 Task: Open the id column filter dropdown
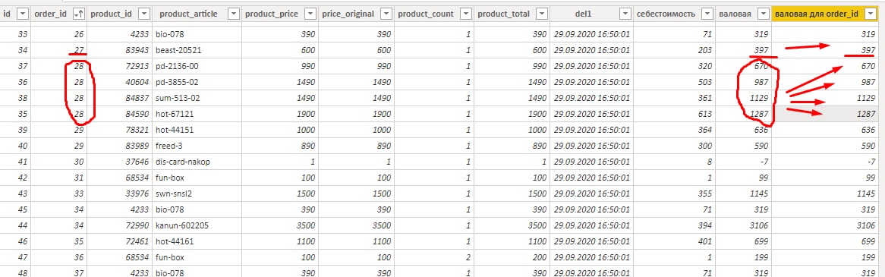(x=23, y=14)
